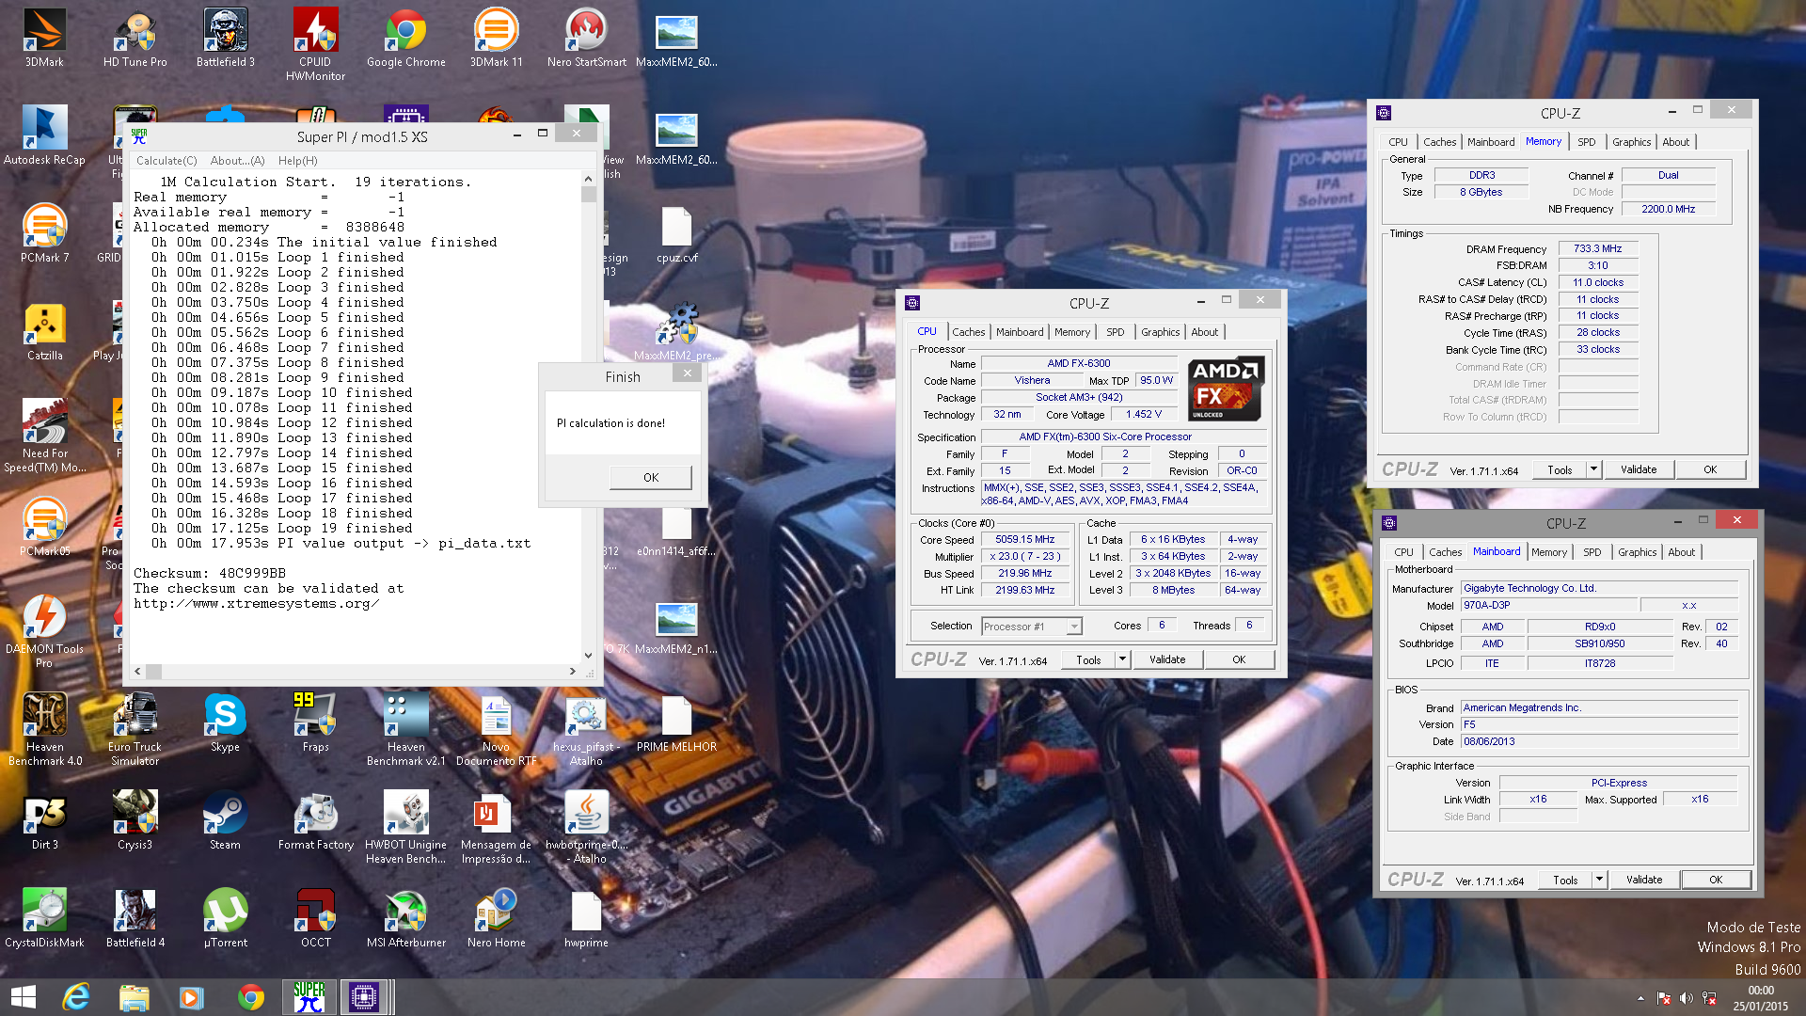Open Tools dropdown arrow in Memory CPU-Z
Screen dimensions: 1806x1016
[x=1592, y=469]
